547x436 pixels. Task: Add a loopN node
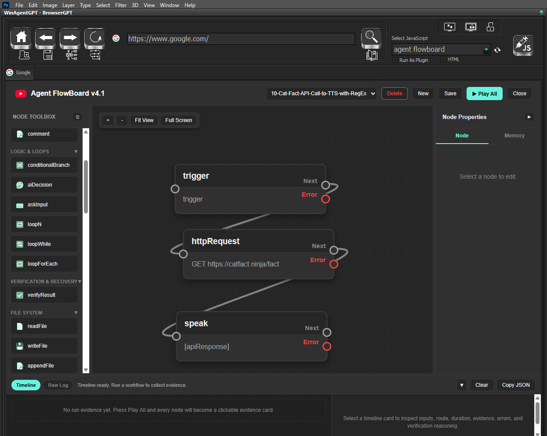tap(44, 224)
